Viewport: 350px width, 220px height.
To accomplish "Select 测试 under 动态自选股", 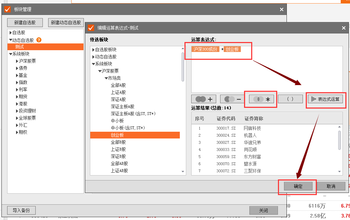I will (x=20, y=47).
